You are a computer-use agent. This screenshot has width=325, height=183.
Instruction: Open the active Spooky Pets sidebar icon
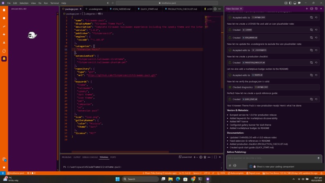coord(4,59)
